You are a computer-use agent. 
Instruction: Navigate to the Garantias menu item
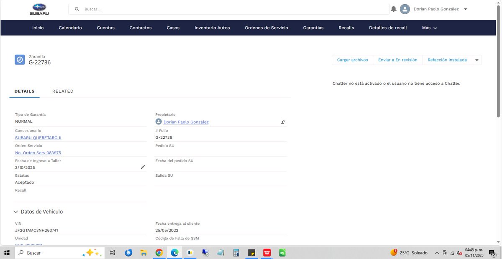point(313,28)
